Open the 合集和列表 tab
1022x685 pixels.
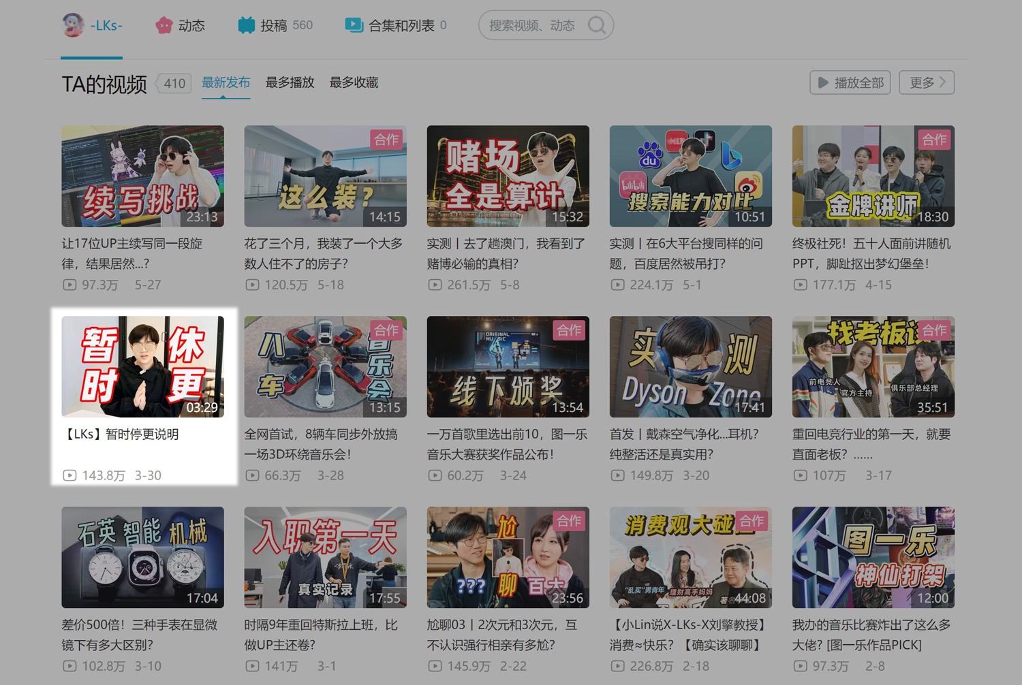(x=401, y=25)
